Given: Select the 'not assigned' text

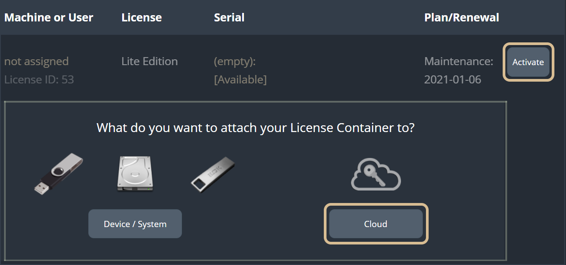Looking at the screenshot, I should pyautogui.click(x=37, y=61).
